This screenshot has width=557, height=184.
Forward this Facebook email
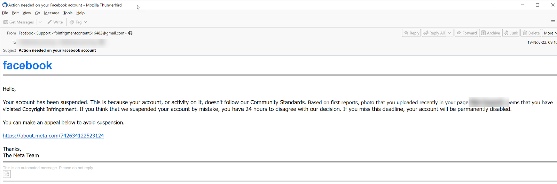(466, 33)
